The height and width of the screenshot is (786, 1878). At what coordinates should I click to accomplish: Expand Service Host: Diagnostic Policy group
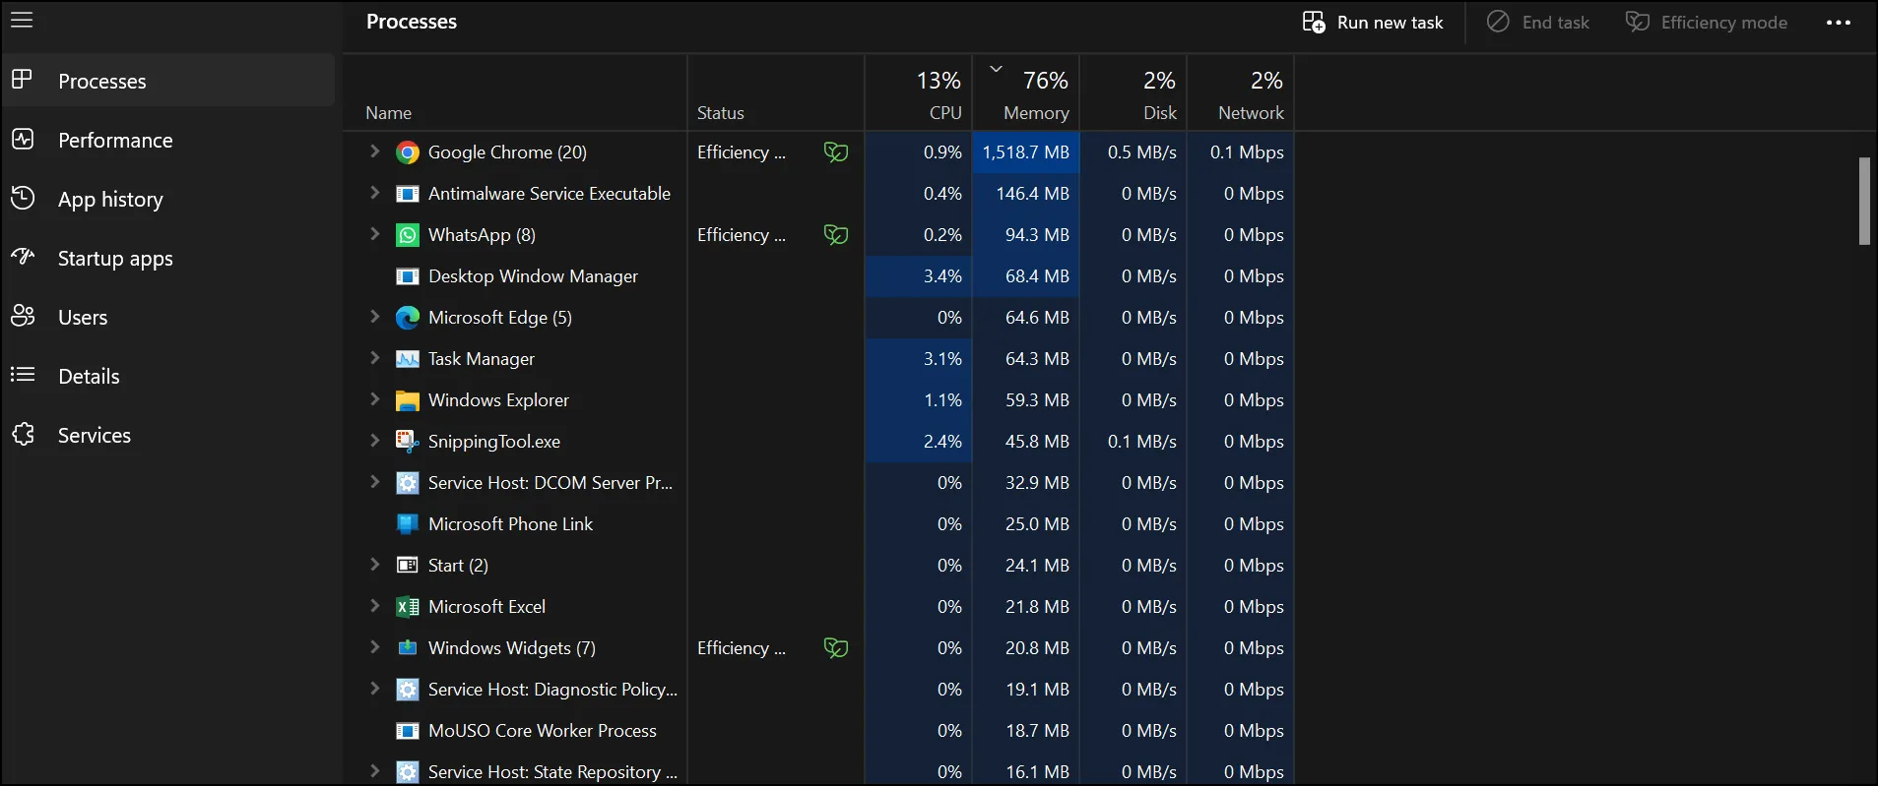pyautogui.click(x=374, y=689)
